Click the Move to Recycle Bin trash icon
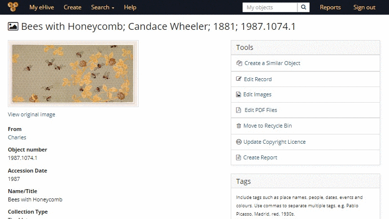This screenshot has width=389, height=219. point(239,126)
